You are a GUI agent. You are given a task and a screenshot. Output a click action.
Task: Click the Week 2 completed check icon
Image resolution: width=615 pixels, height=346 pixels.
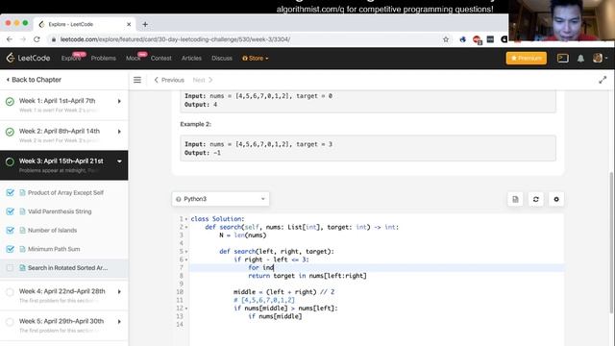point(10,132)
